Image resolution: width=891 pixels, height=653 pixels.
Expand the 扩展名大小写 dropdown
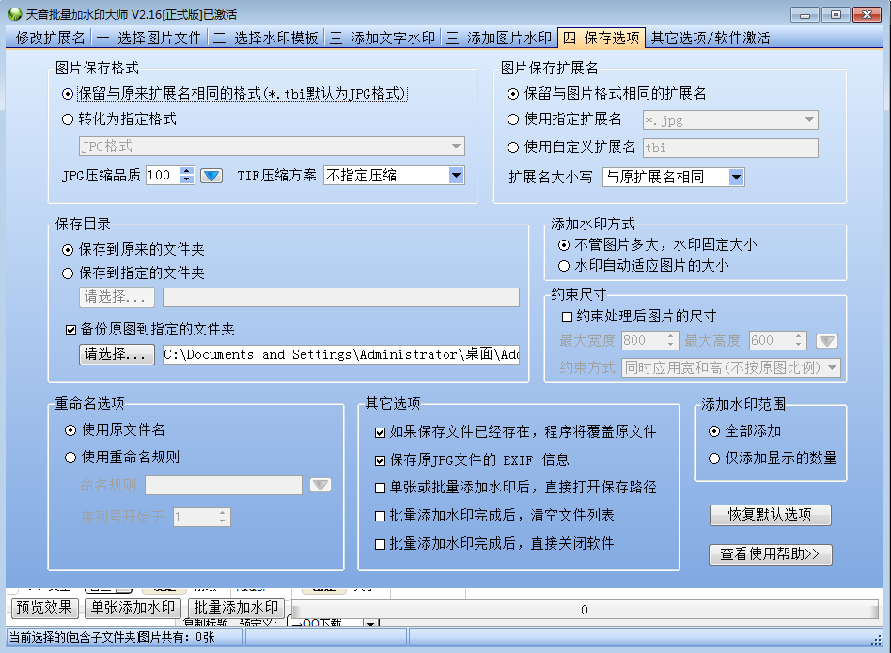pyautogui.click(x=736, y=177)
